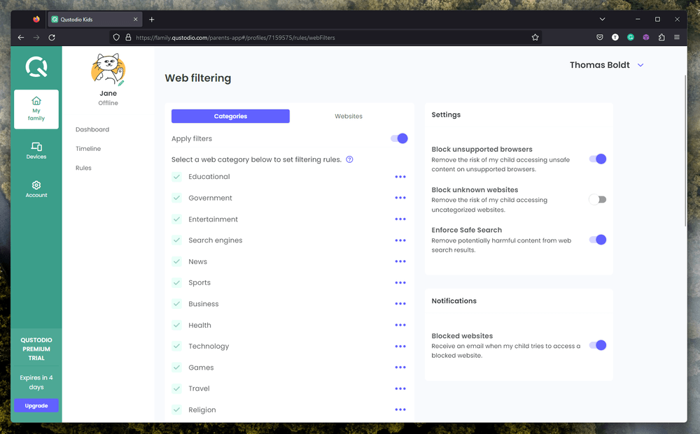700x434 pixels.
Task: Open Search engines category options dots
Action: [400, 240]
